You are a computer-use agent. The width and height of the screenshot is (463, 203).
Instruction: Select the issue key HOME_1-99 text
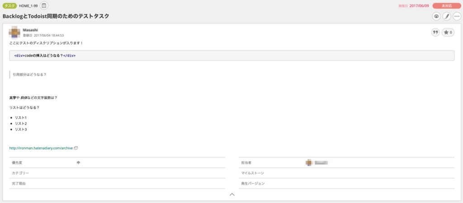(x=28, y=6)
